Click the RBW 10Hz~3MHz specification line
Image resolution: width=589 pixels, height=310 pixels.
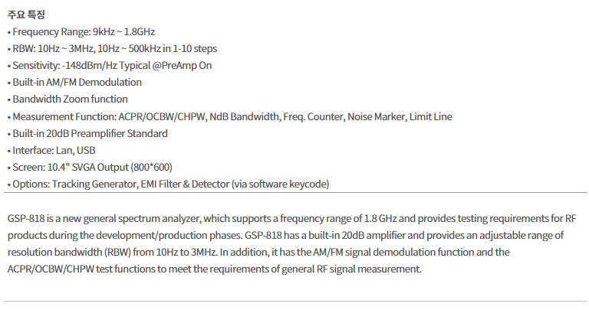(112, 49)
